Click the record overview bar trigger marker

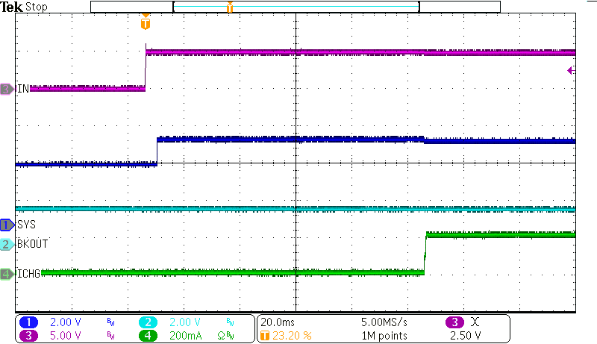[x=230, y=7]
